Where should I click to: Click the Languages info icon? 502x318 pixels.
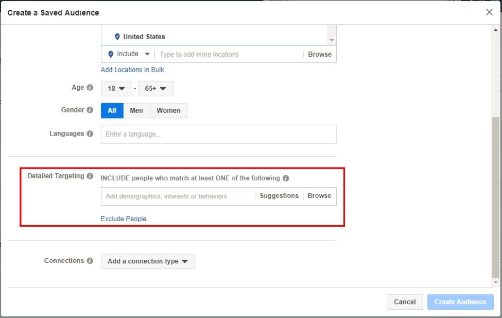coord(90,134)
